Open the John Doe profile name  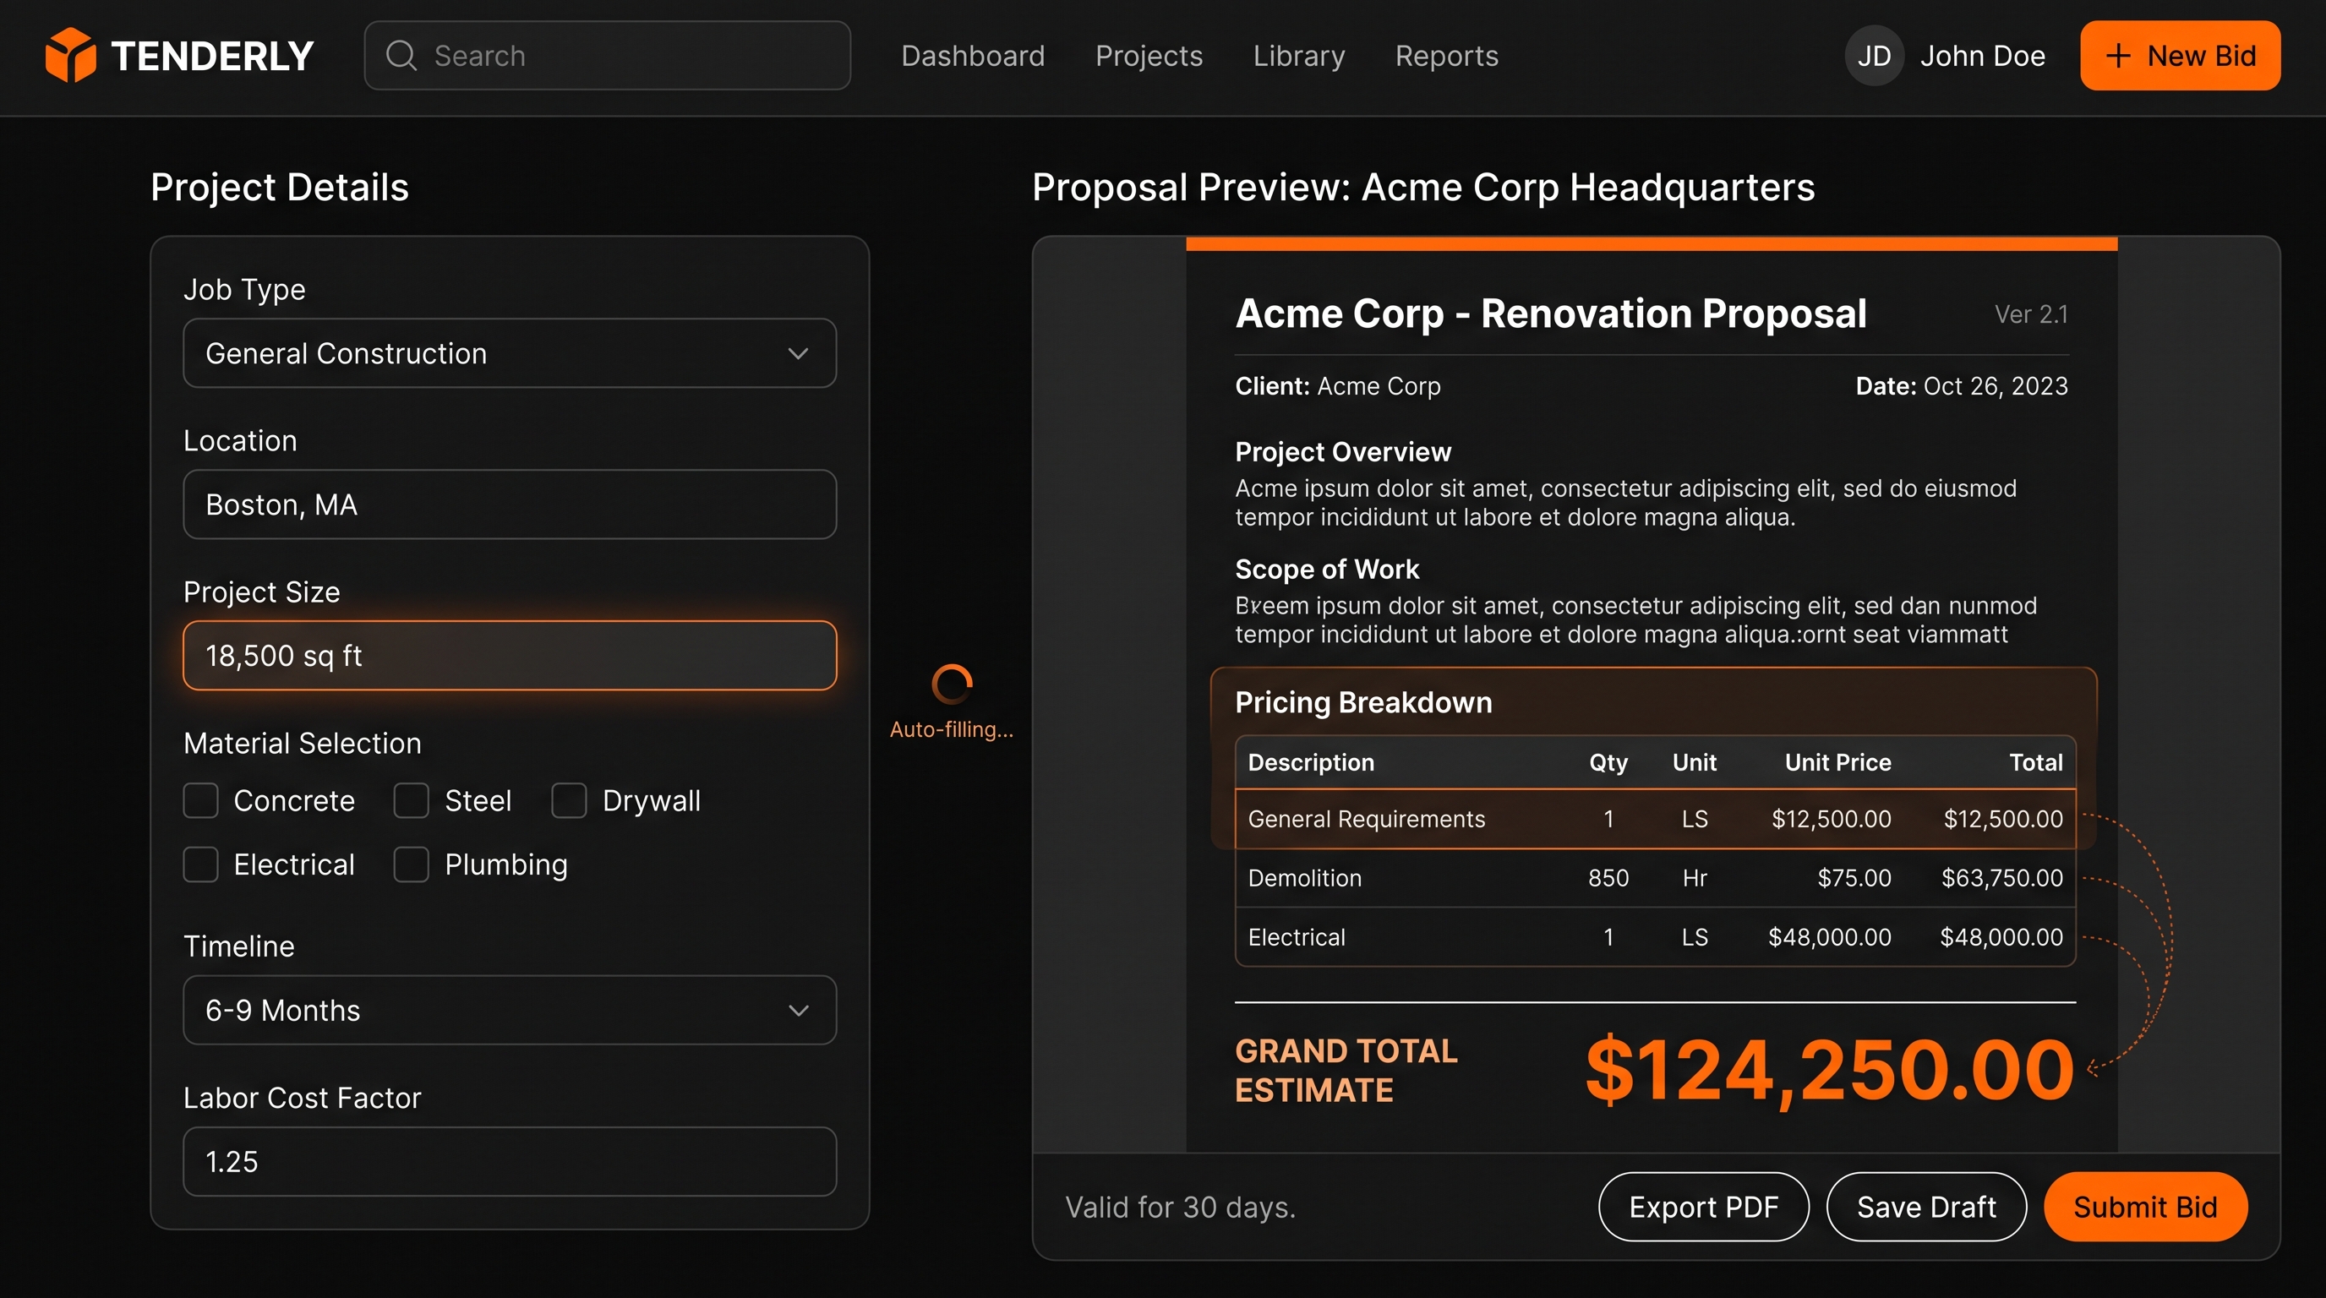(1982, 56)
